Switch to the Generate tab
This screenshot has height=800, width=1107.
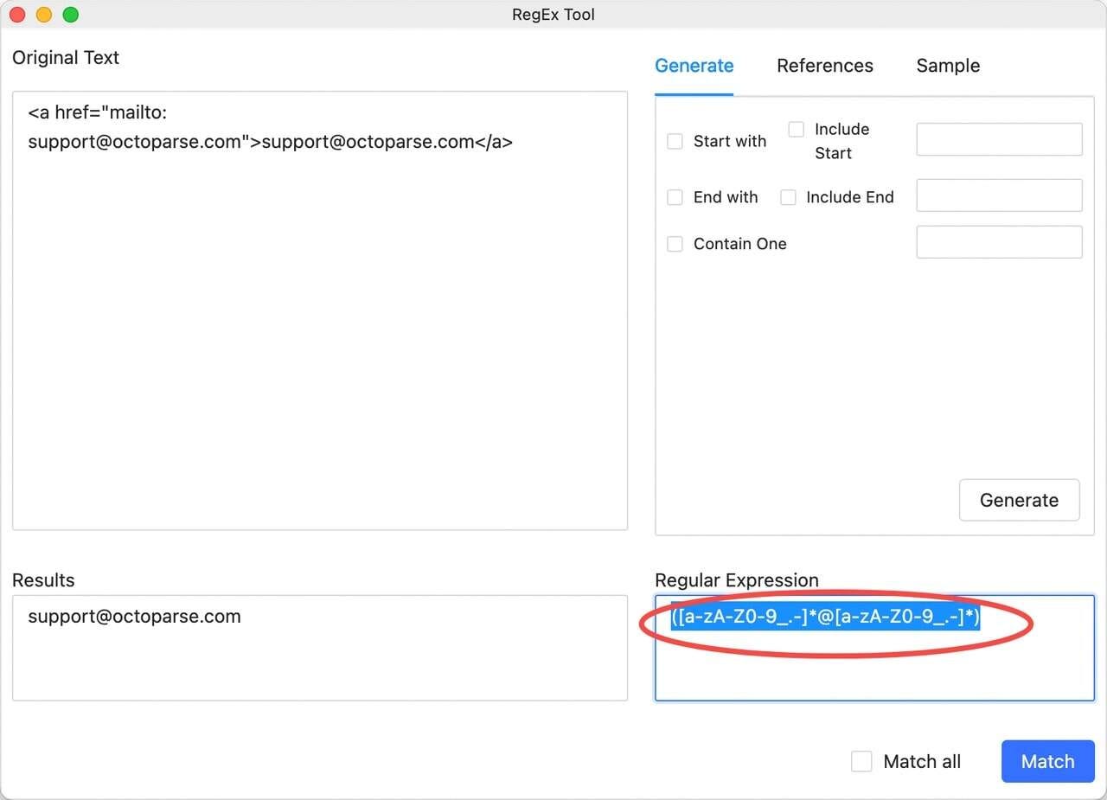tap(694, 66)
